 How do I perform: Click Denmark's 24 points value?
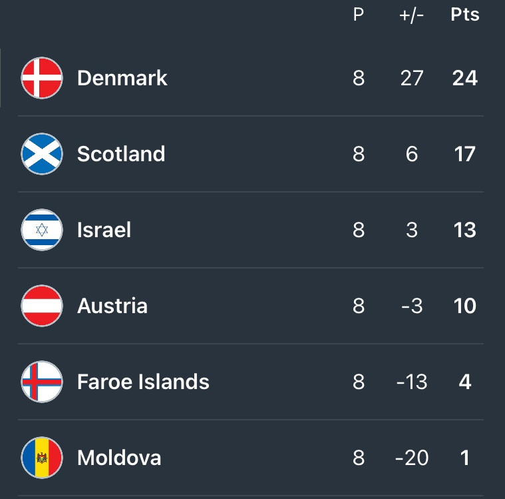click(x=464, y=78)
